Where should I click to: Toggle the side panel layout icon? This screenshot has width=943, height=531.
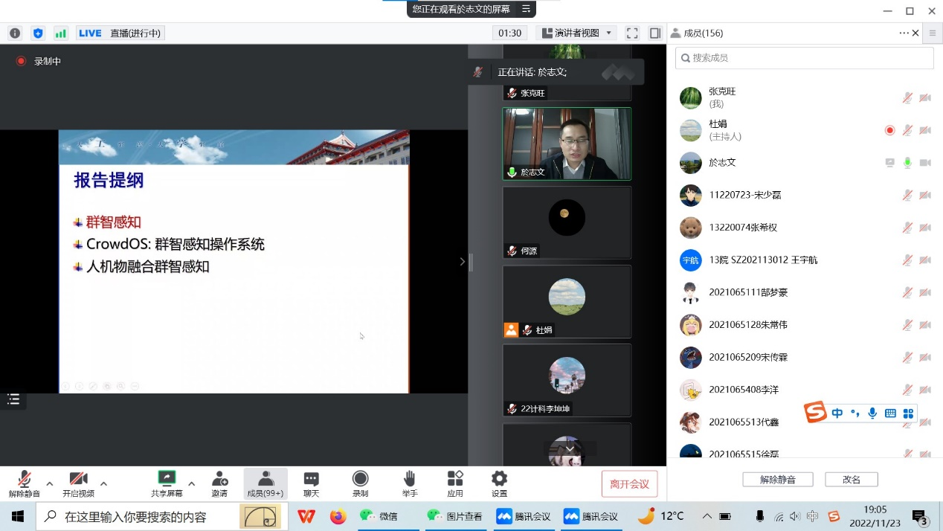click(x=655, y=33)
